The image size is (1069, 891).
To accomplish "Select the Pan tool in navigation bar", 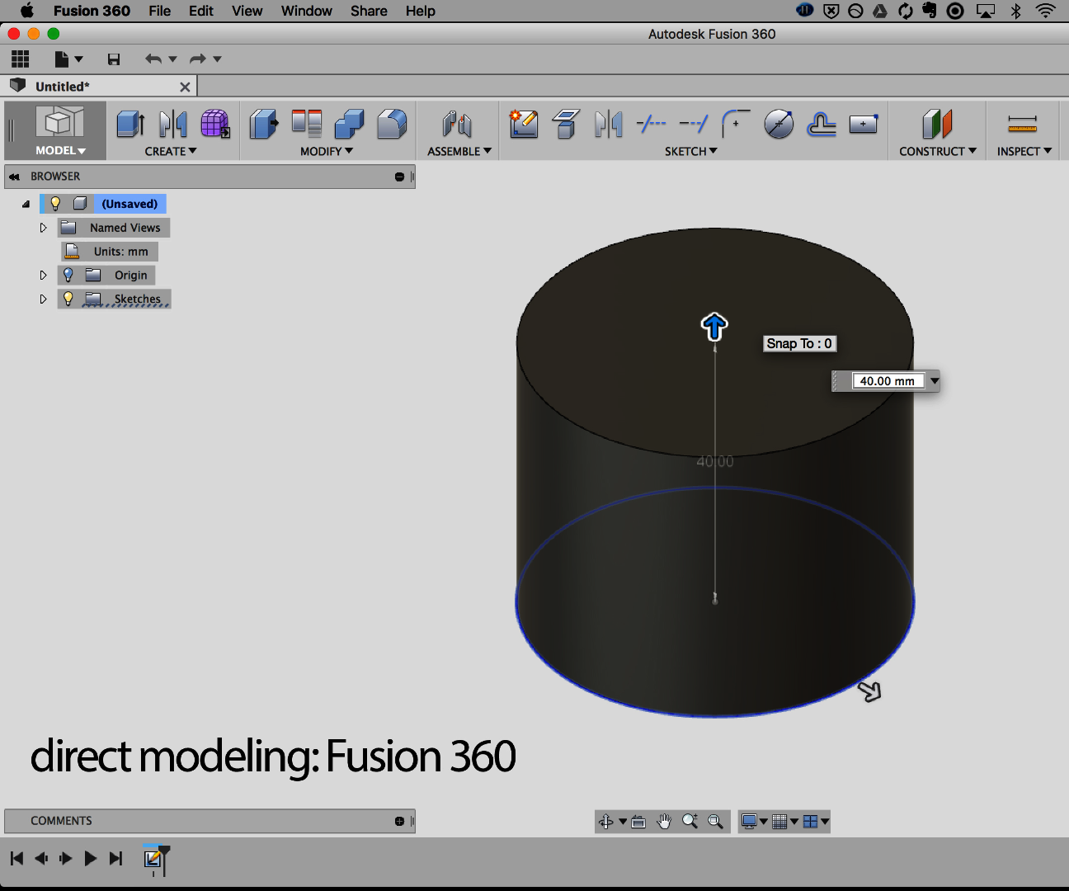I will coord(664,821).
